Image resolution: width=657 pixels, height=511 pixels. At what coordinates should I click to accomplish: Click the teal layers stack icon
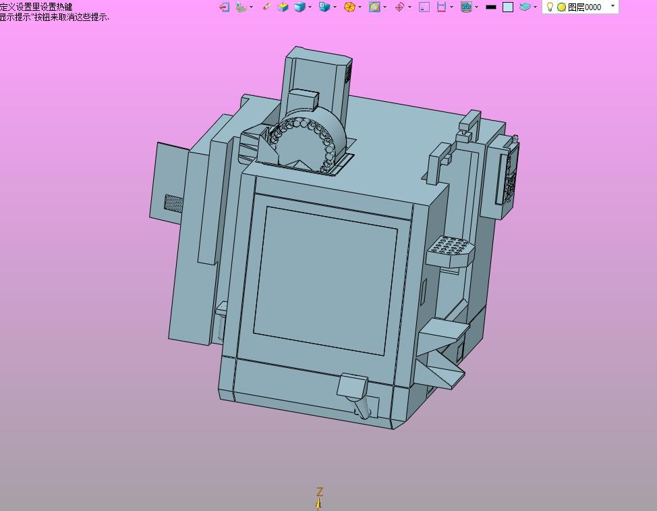525,7
